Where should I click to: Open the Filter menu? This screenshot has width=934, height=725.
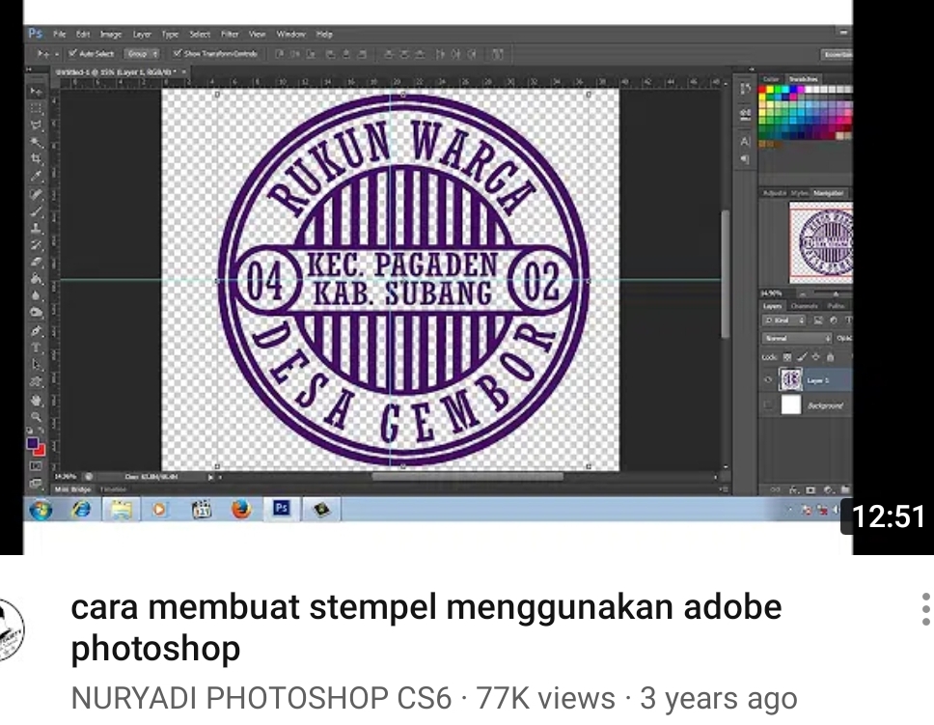[230, 34]
